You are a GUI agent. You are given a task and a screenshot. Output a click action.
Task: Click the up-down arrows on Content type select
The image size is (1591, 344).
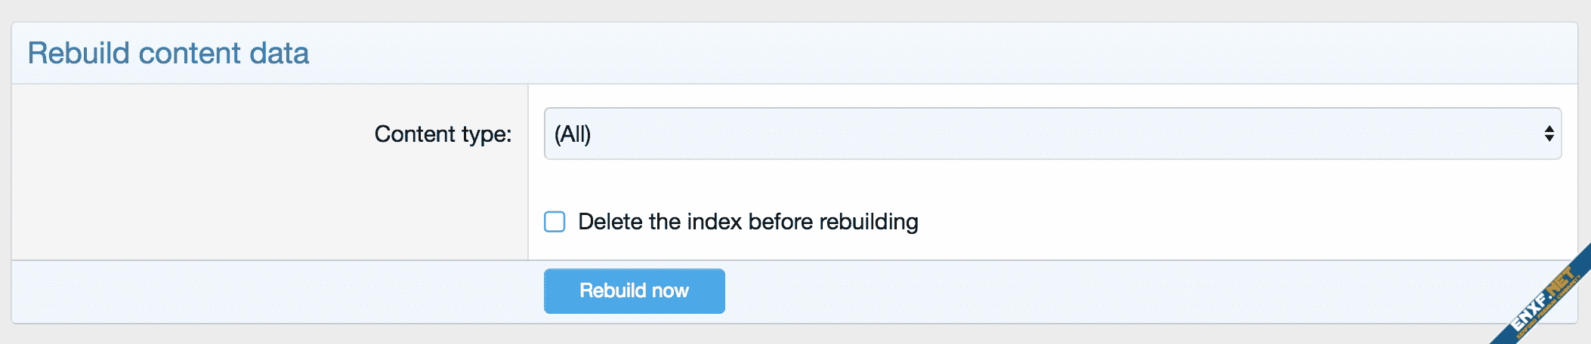pos(1549,134)
